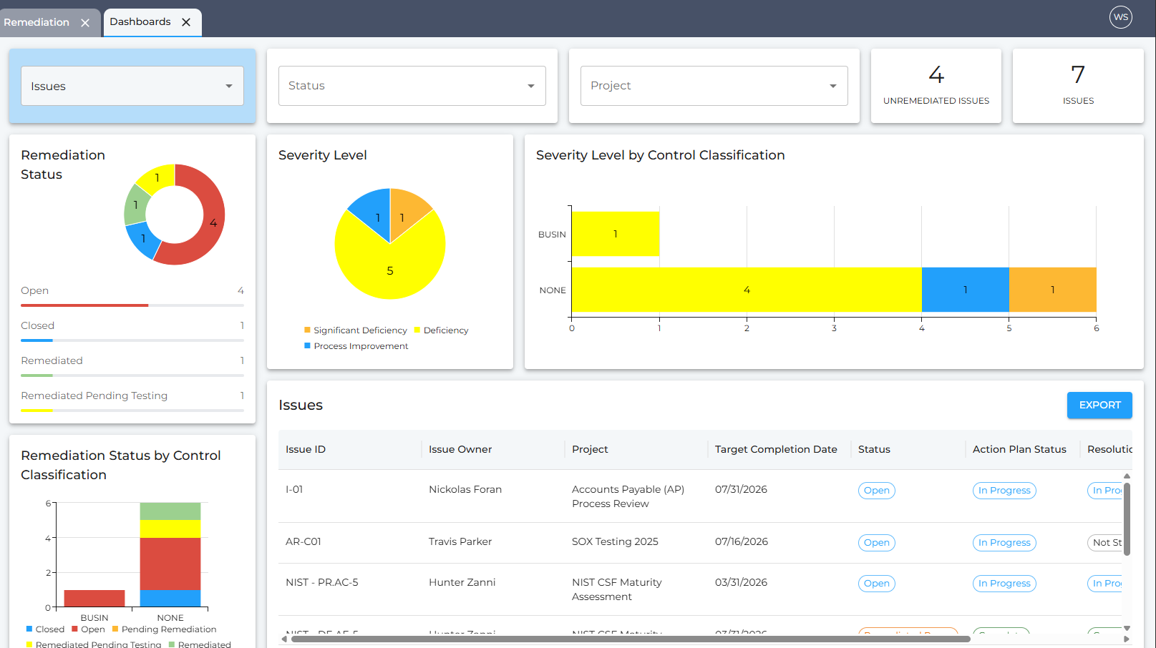This screenshot has width=1156, height=648.
Task: Toggle Deficiency legend entry in Severity Level
Action: coord(441,330)
